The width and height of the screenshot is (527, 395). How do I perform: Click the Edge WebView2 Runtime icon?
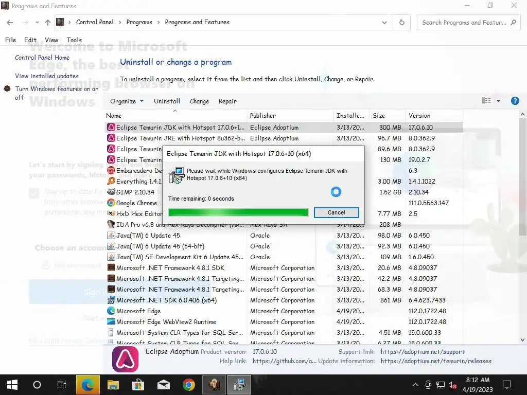click(111, 321)
